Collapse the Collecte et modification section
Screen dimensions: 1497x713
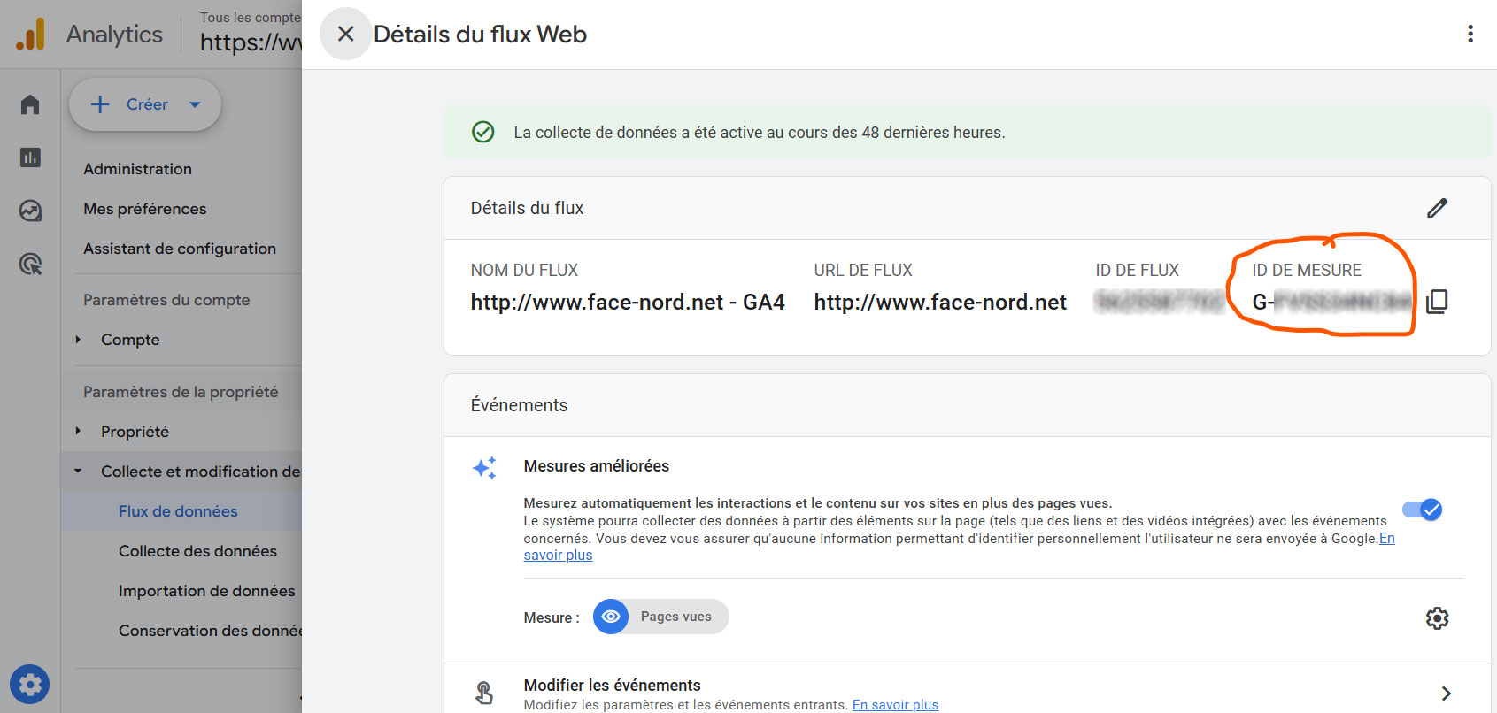tap(79, 471)
